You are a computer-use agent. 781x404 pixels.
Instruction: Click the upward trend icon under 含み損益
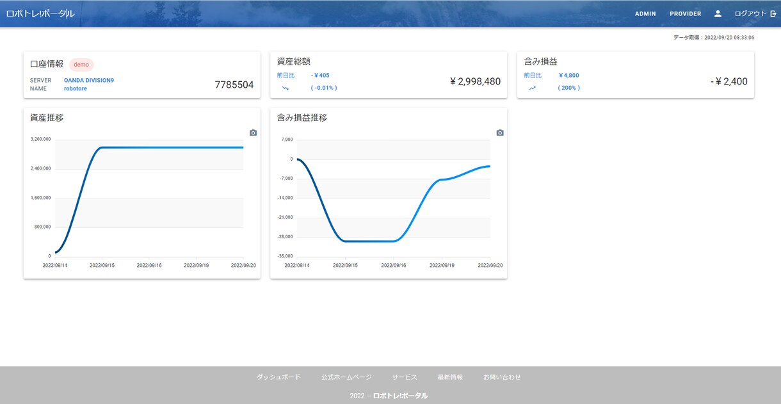(532, 88)
